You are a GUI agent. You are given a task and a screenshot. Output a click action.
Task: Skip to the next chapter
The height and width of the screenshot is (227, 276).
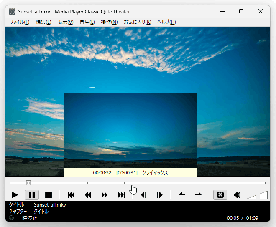pyautogui.click(x=121, y=195)
